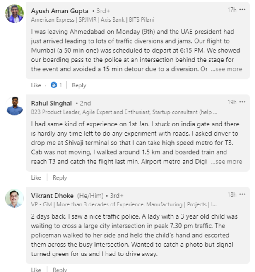This screenshot has width=255, height=272.
Task: View the like reaction count on Ayush's comment
Action: pos(56,85)
